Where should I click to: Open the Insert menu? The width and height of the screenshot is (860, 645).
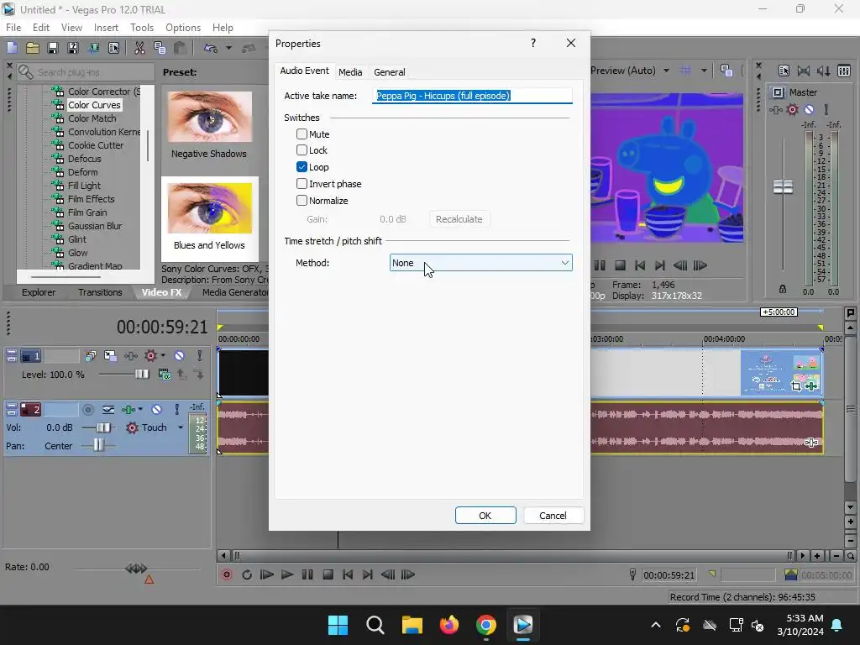click(x=106, y=28)
